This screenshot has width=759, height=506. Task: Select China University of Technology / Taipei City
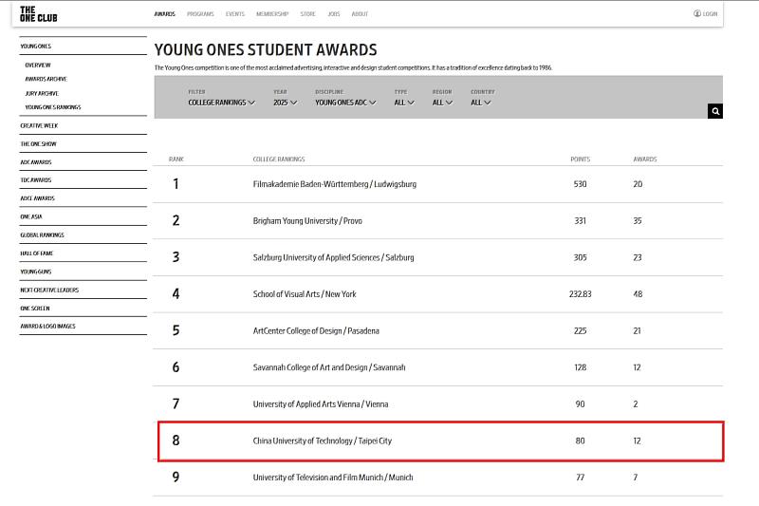323,440
